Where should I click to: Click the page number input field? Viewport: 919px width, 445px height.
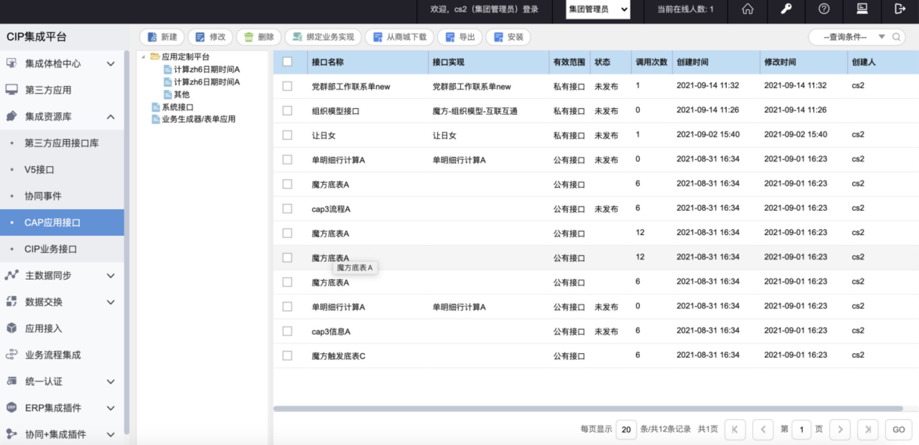801,429
